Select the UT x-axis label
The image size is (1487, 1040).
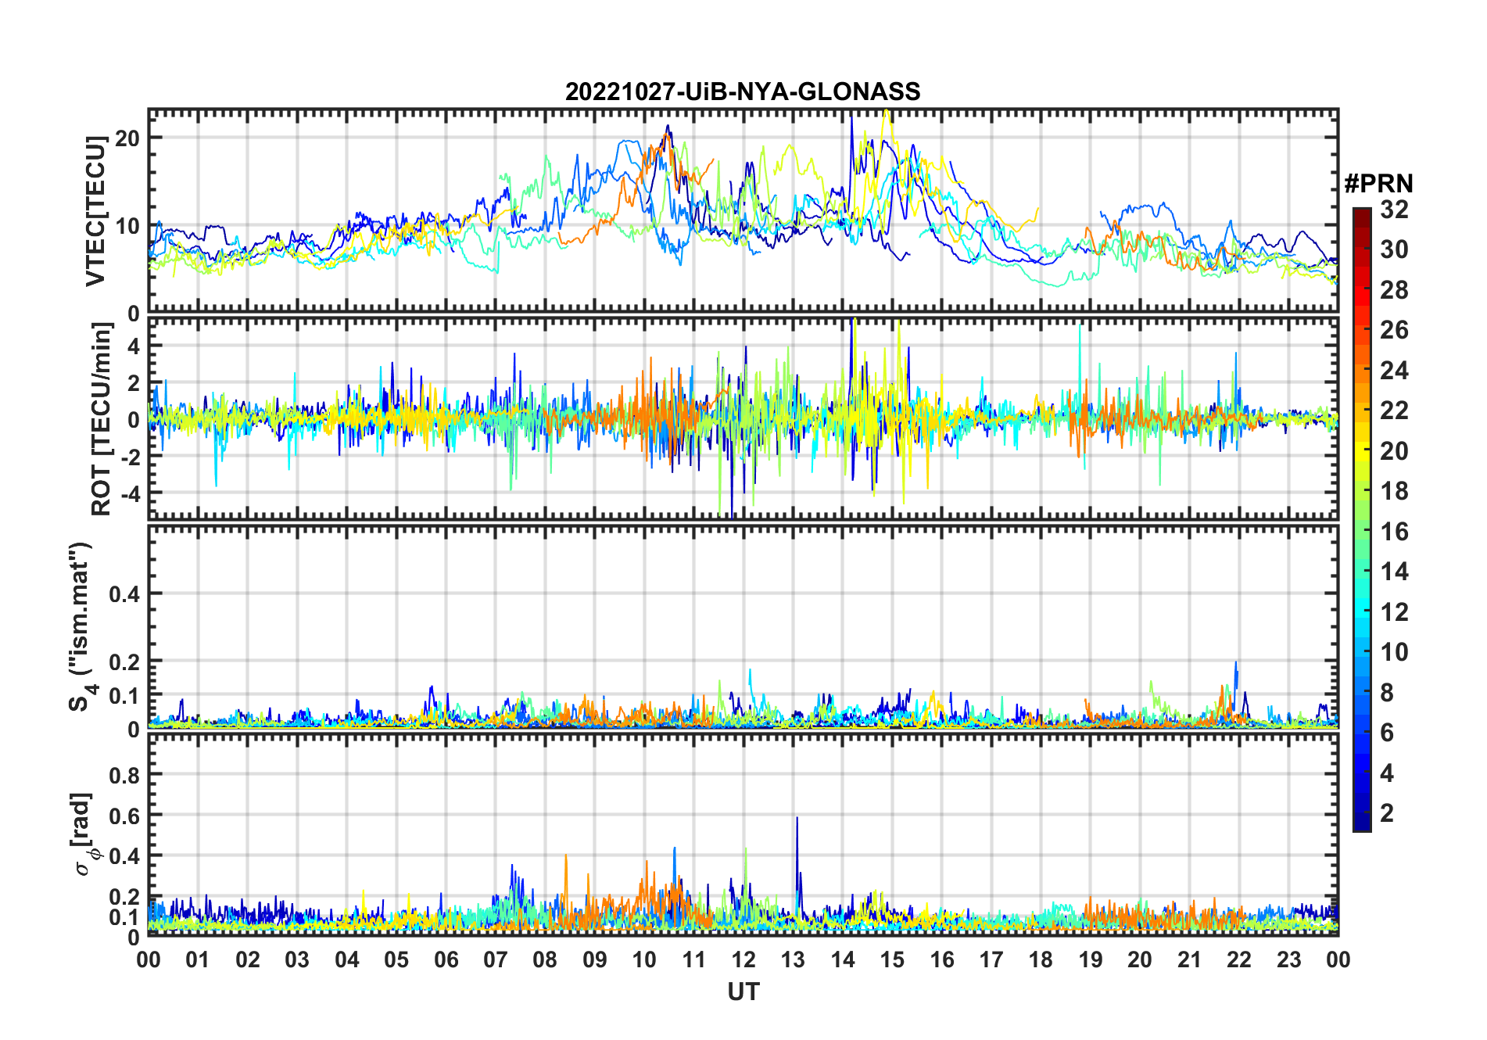coord(743,992)
